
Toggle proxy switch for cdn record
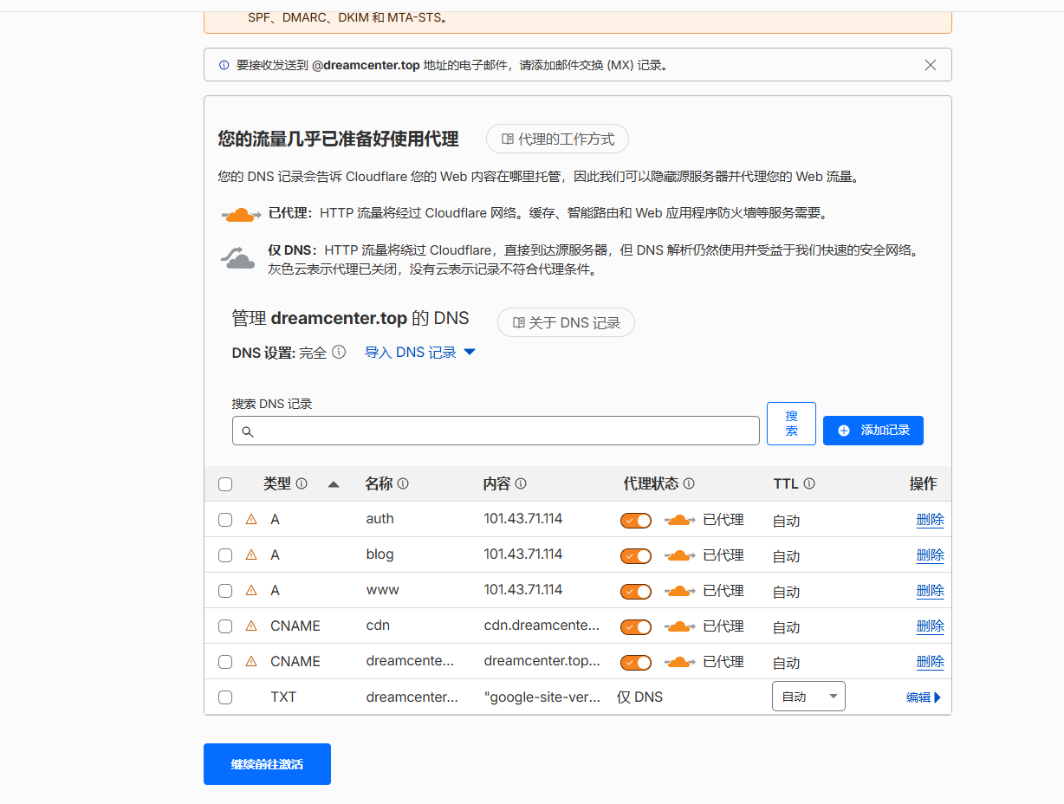pyautogui.click(x=636, y=627)
